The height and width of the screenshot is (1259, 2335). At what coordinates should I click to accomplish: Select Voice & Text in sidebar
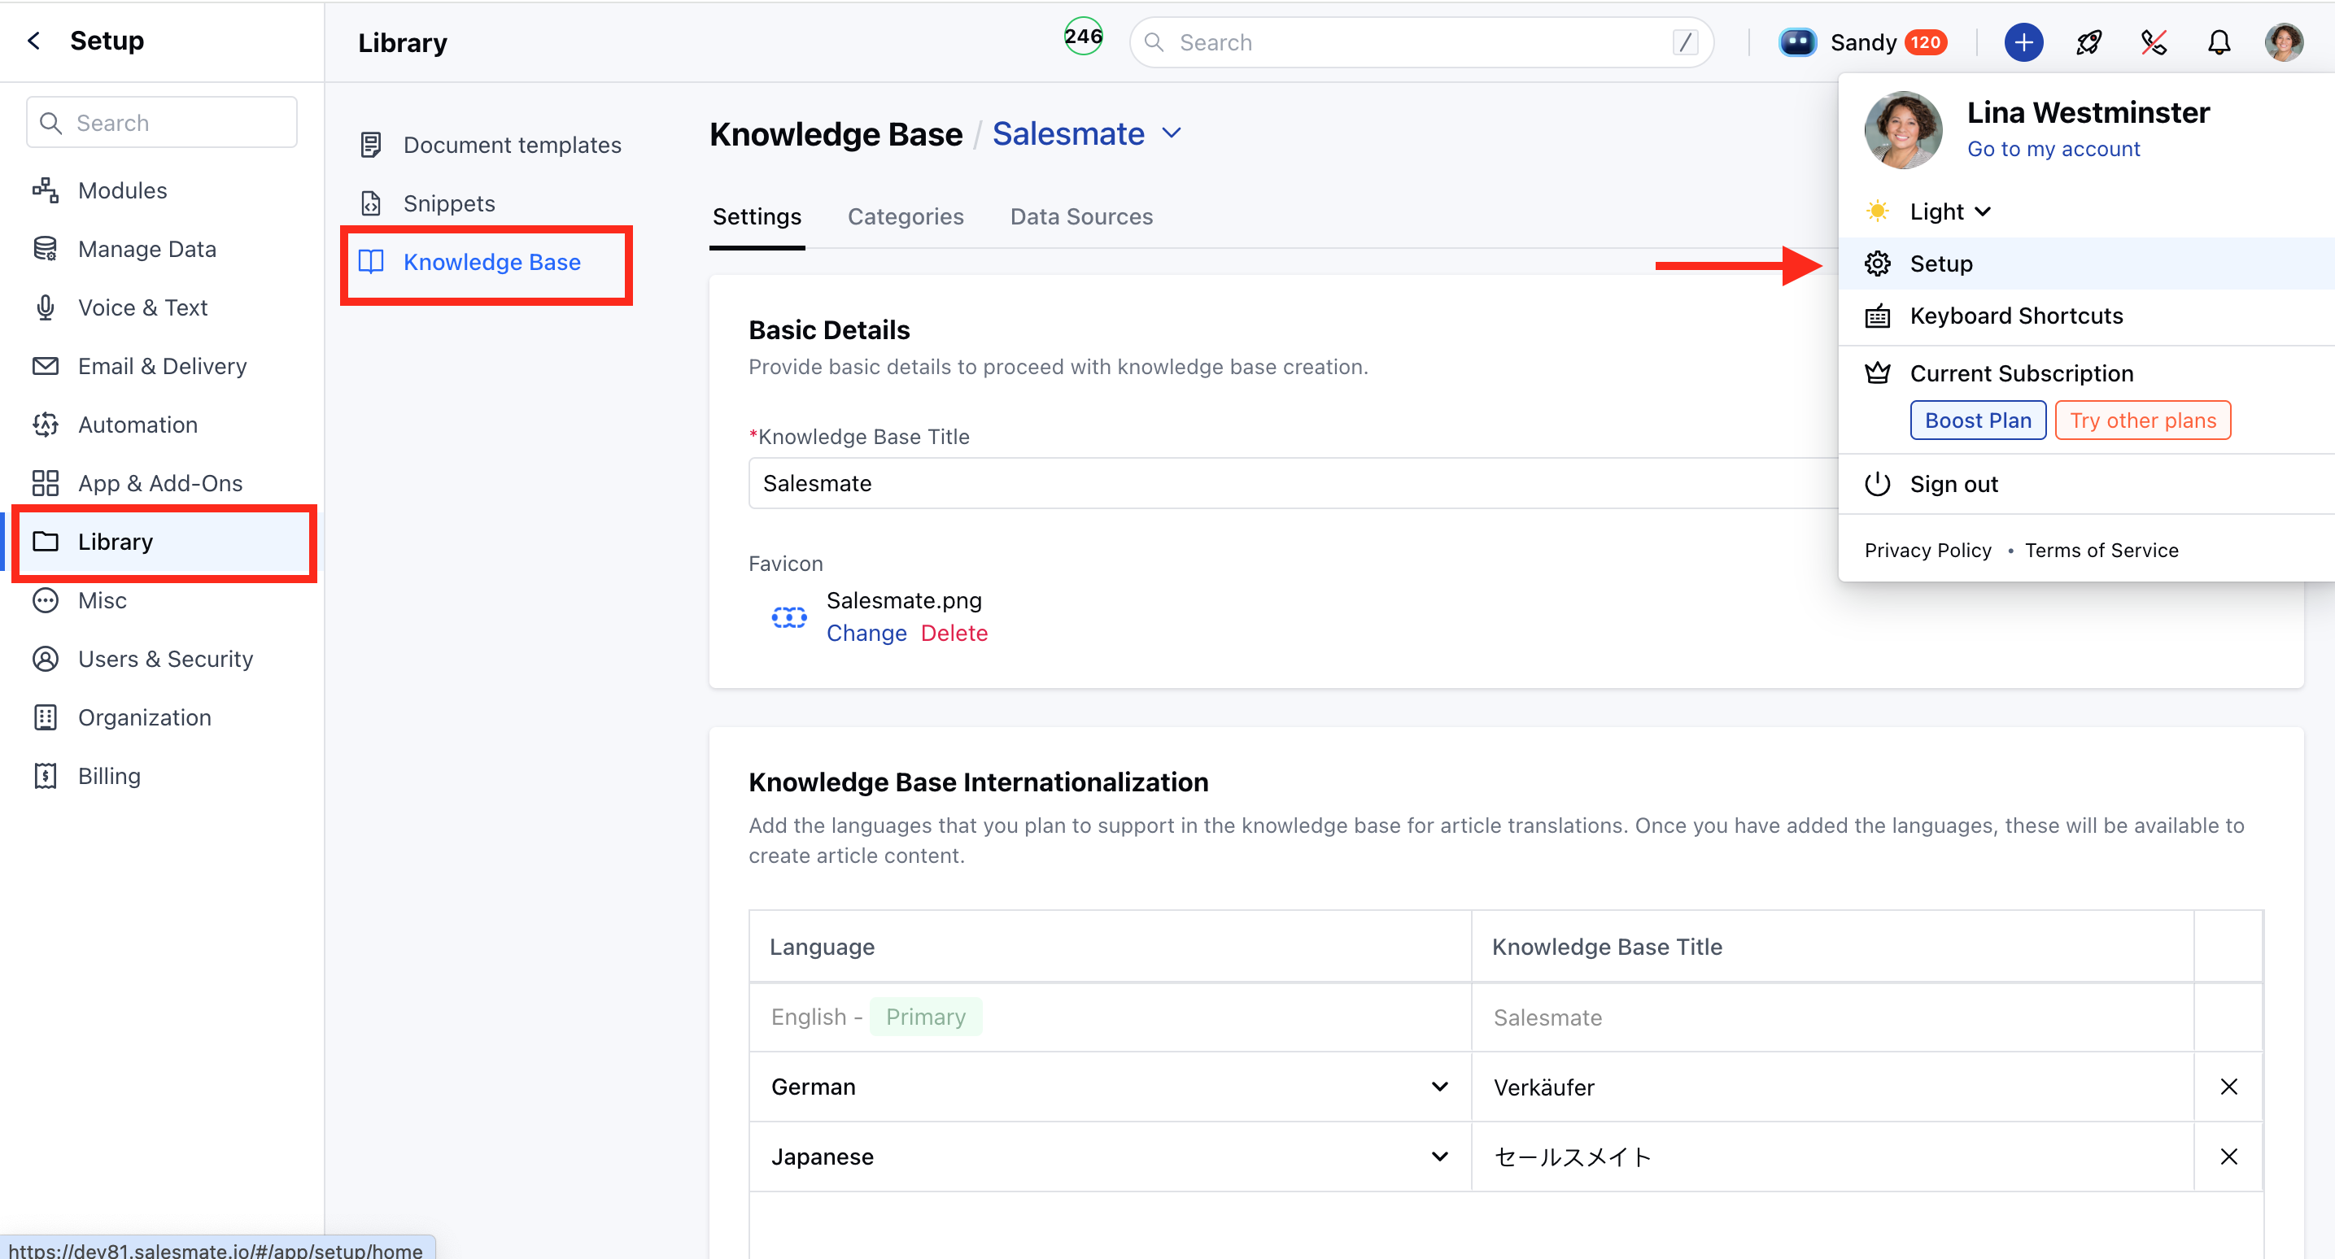point(142,308)
